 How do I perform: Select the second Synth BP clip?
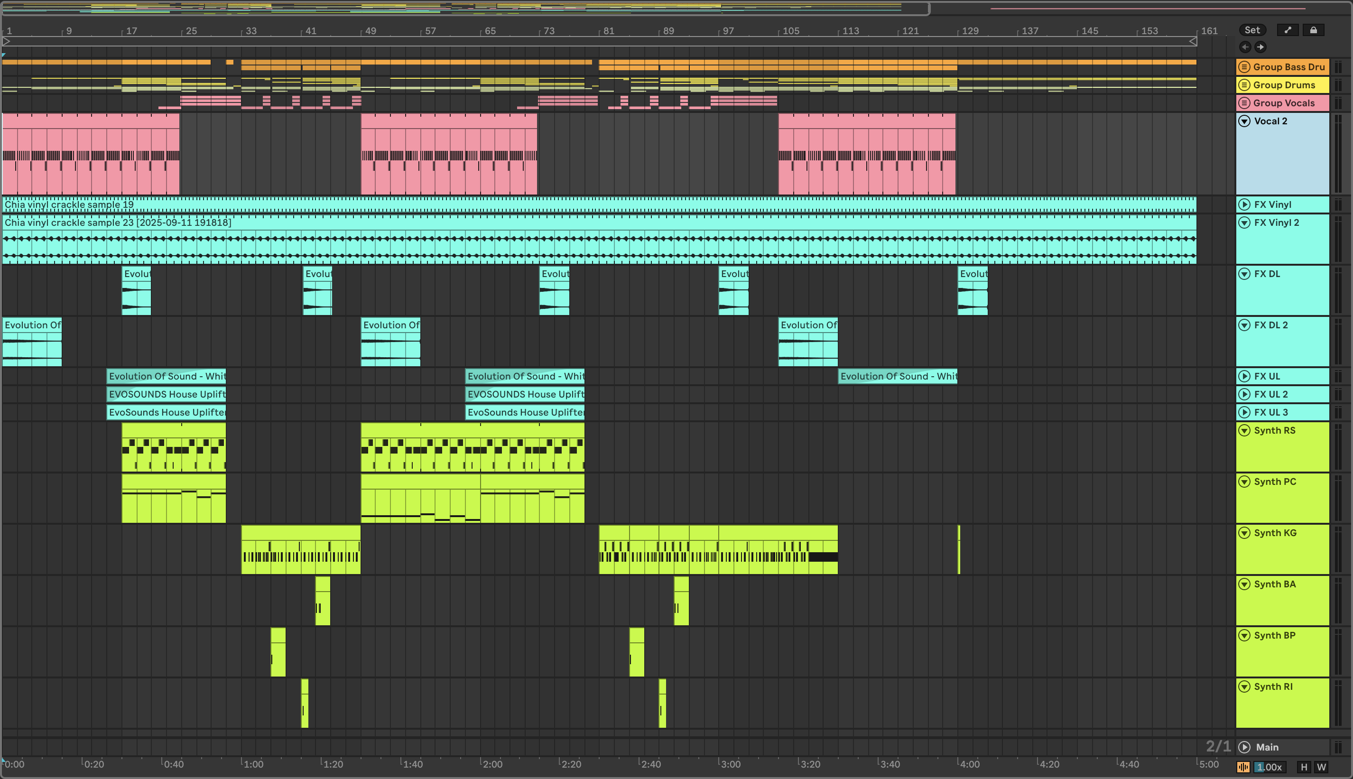pyautogui.click(x=637, y=652)
